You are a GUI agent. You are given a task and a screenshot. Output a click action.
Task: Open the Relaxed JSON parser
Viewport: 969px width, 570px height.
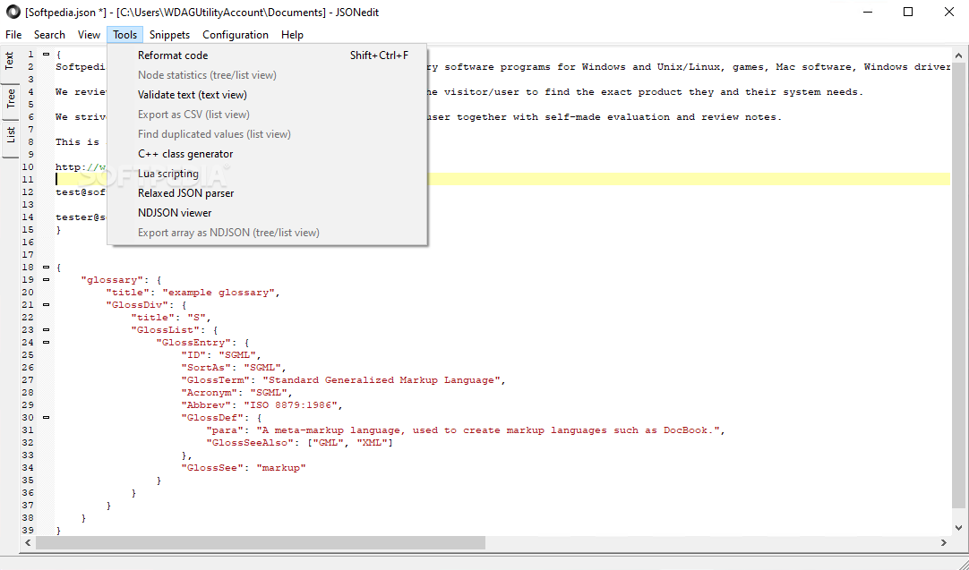tap(267, 193)
